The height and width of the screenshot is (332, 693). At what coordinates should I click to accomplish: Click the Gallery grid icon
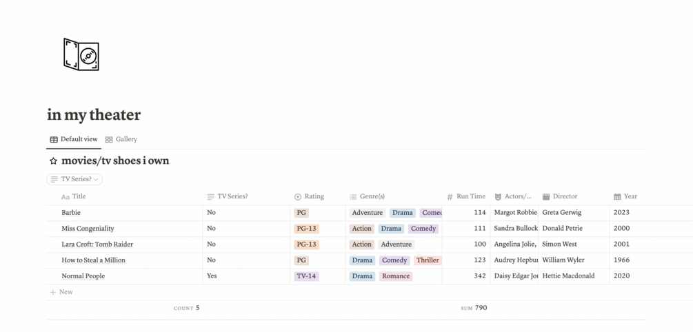(109, 140)
